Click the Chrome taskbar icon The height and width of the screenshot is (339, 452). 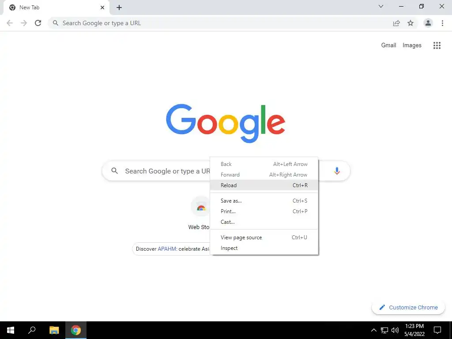76,330
